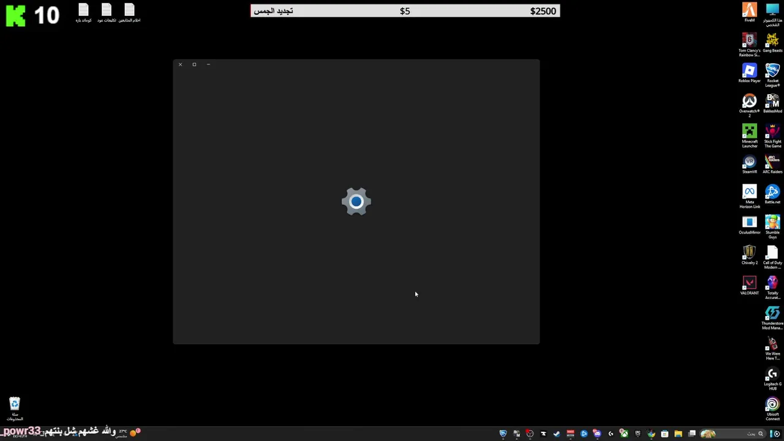Open Discord from the taskbar
784x441 pixels.
pos(597,434)
